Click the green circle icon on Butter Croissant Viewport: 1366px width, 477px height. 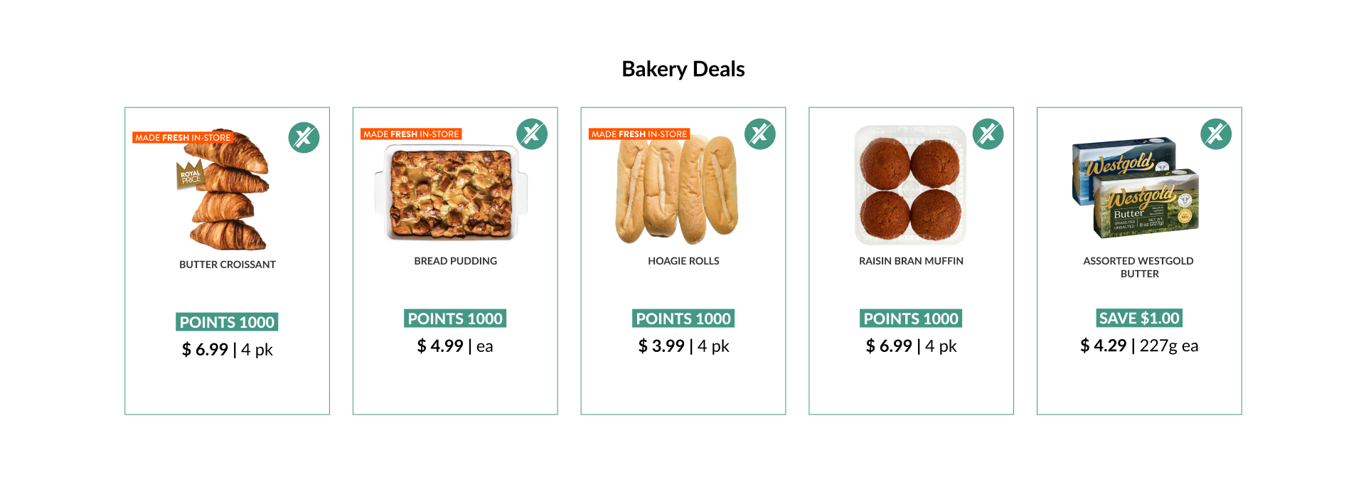[304, 137]
